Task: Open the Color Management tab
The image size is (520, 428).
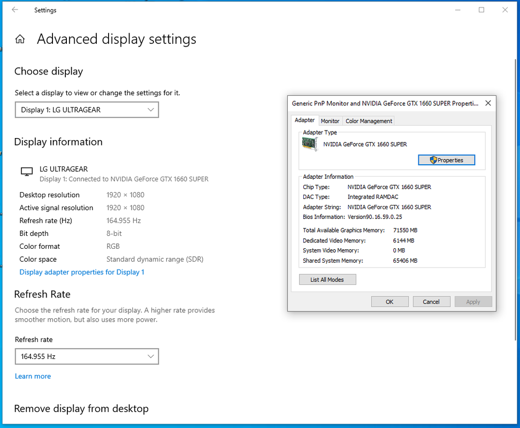Action: pos(369,121)
